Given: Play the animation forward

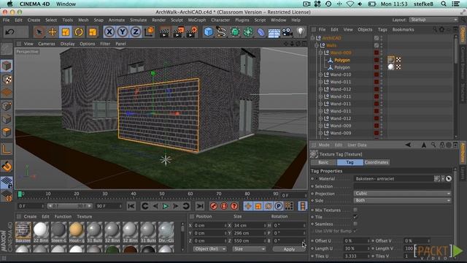Looking at the screenshot, I should pos(166,206).
